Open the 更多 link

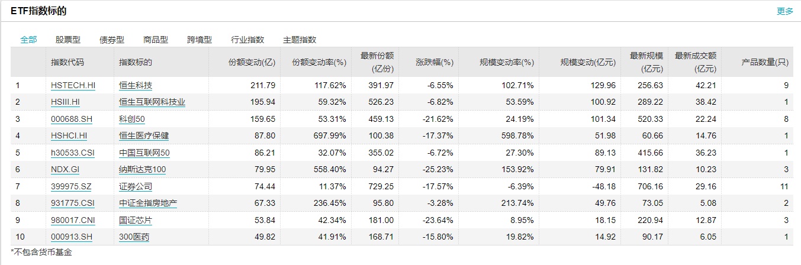click(x=784, y=11)
